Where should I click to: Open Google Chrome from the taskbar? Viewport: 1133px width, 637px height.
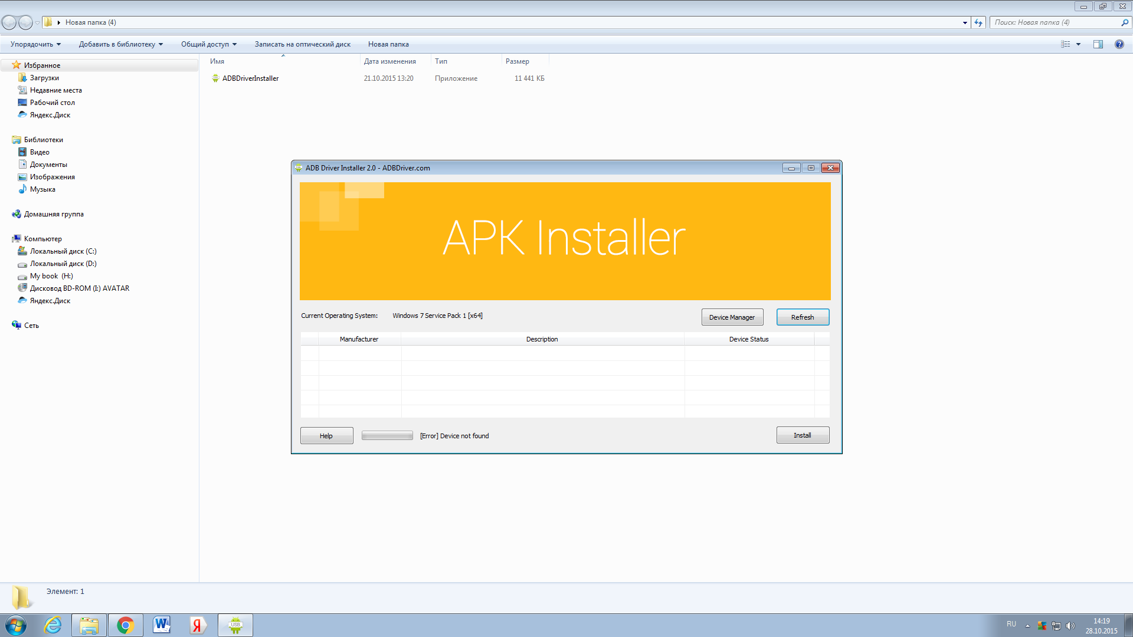125,625
